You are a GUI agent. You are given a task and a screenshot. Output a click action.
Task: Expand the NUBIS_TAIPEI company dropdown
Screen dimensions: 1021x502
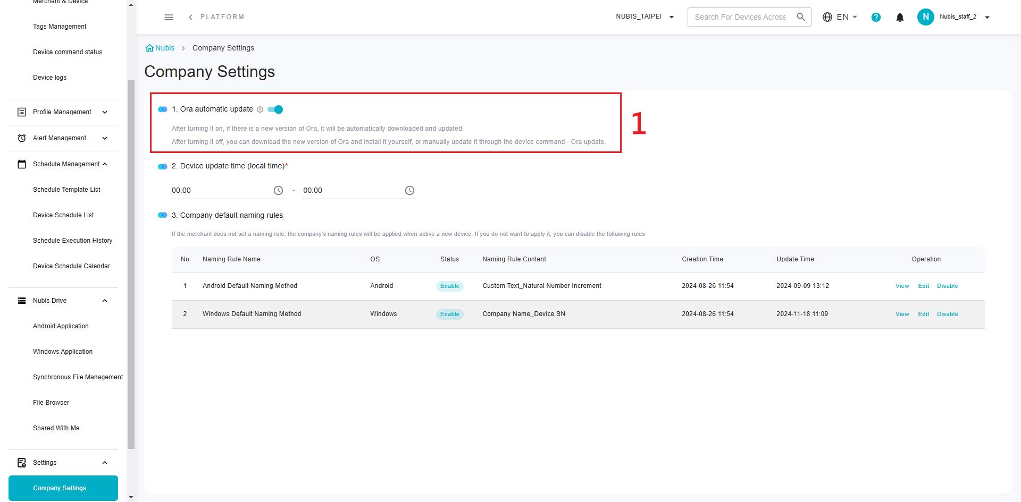pyautogui.click(x=672, y=17)
